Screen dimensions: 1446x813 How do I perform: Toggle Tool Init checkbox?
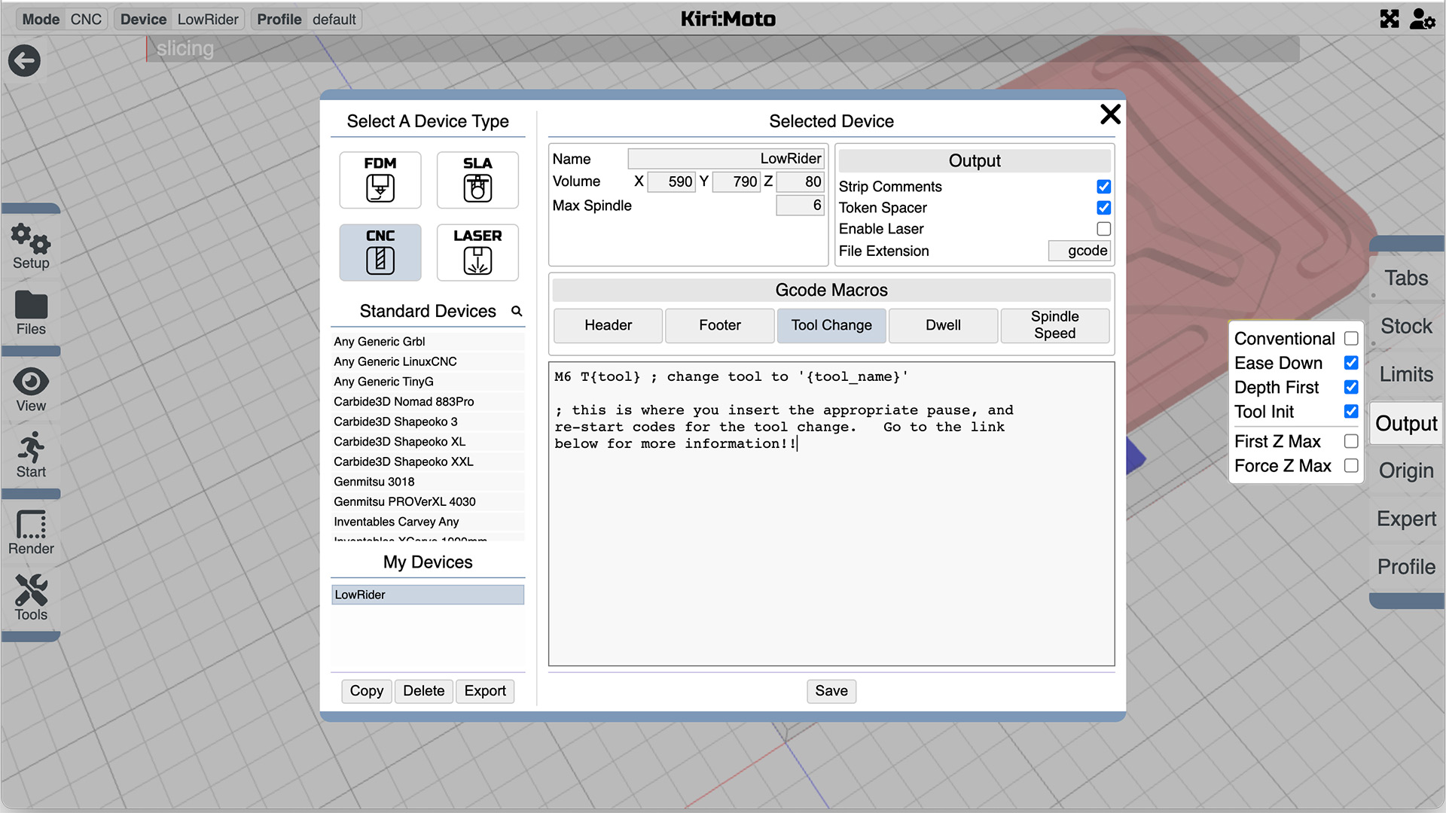point(1351,412)
